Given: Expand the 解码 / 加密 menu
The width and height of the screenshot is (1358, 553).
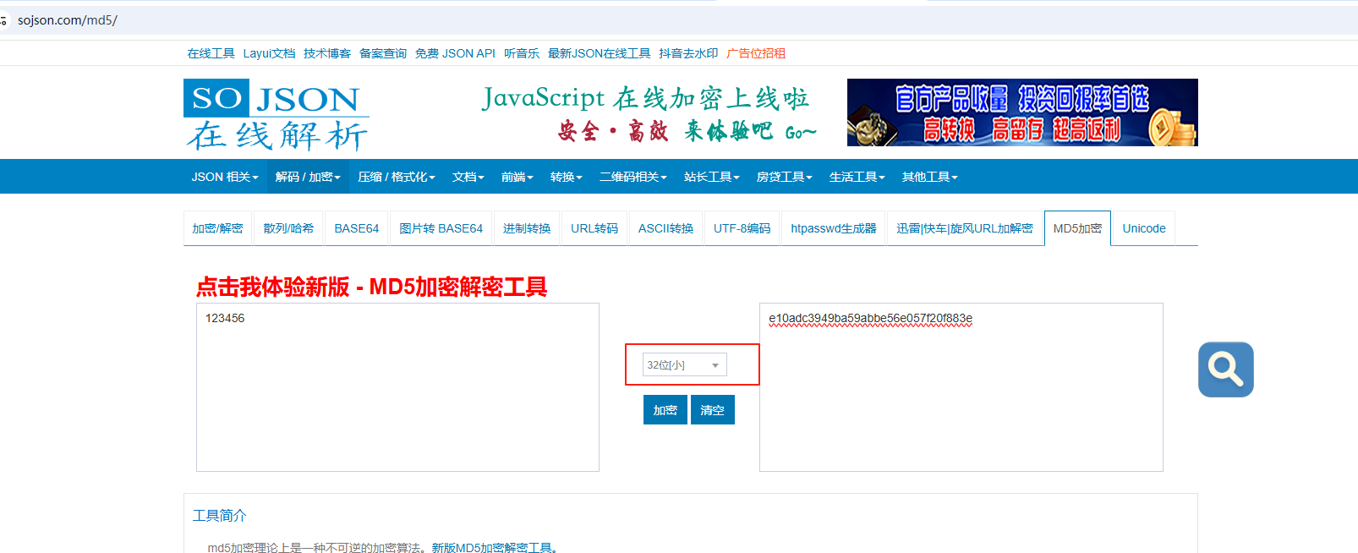Looking at the screenshot, I should (x=308, y=177).
